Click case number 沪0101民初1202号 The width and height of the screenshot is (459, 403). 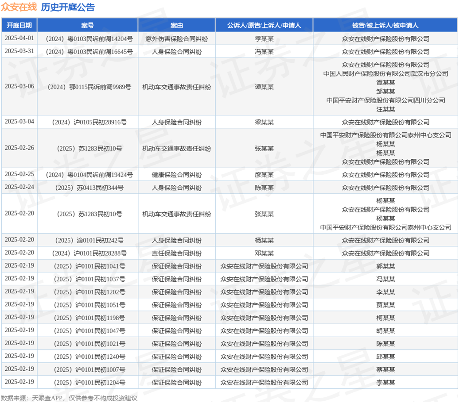(x=89, y=292)
